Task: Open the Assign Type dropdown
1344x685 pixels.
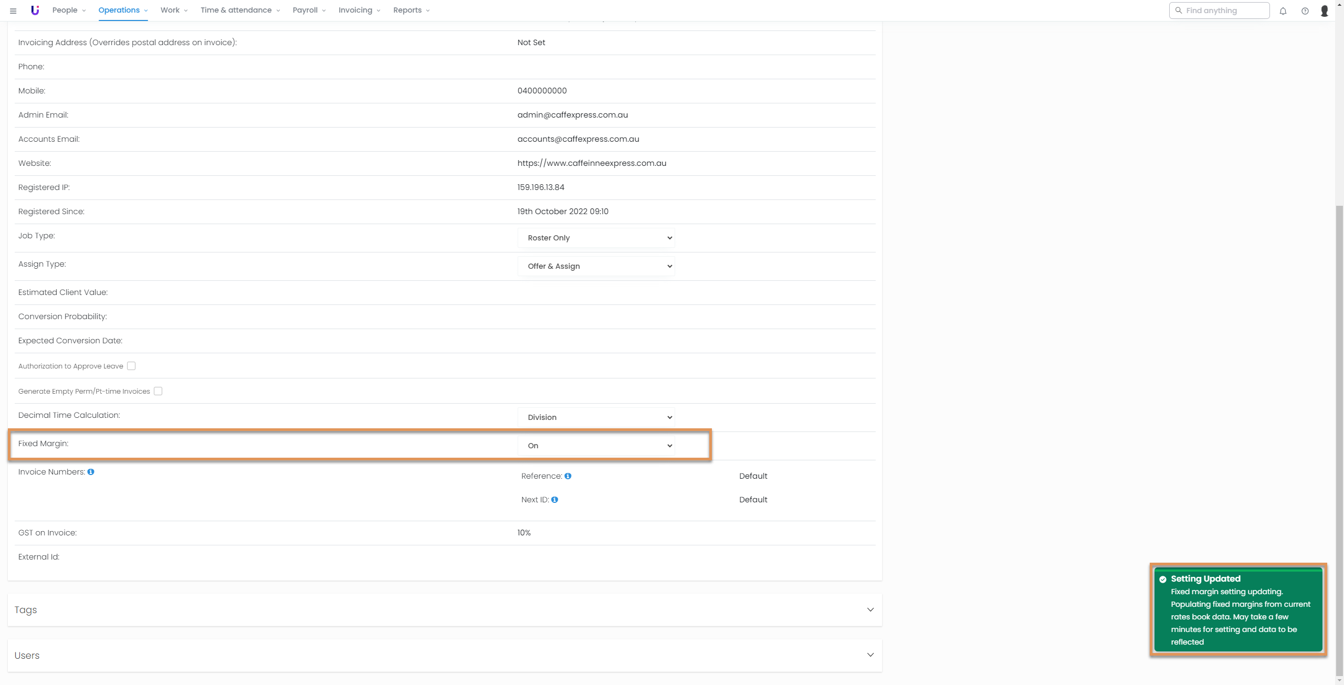Action: pyautogui.click(x=596, y=266)
